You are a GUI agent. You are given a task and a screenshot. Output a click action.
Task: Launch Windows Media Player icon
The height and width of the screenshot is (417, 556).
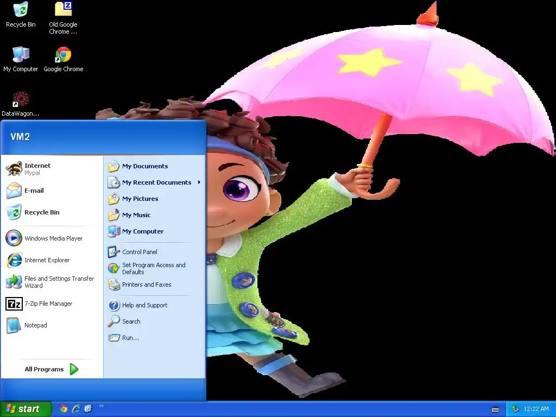14,238
